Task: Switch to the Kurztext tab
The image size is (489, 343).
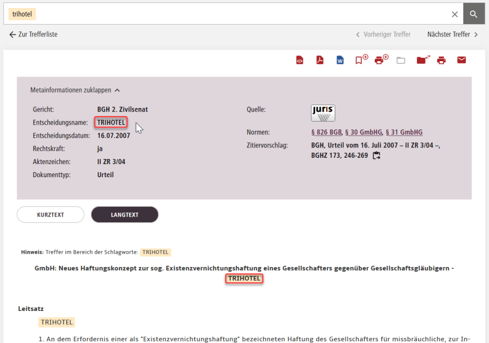Action: (50, 215)
